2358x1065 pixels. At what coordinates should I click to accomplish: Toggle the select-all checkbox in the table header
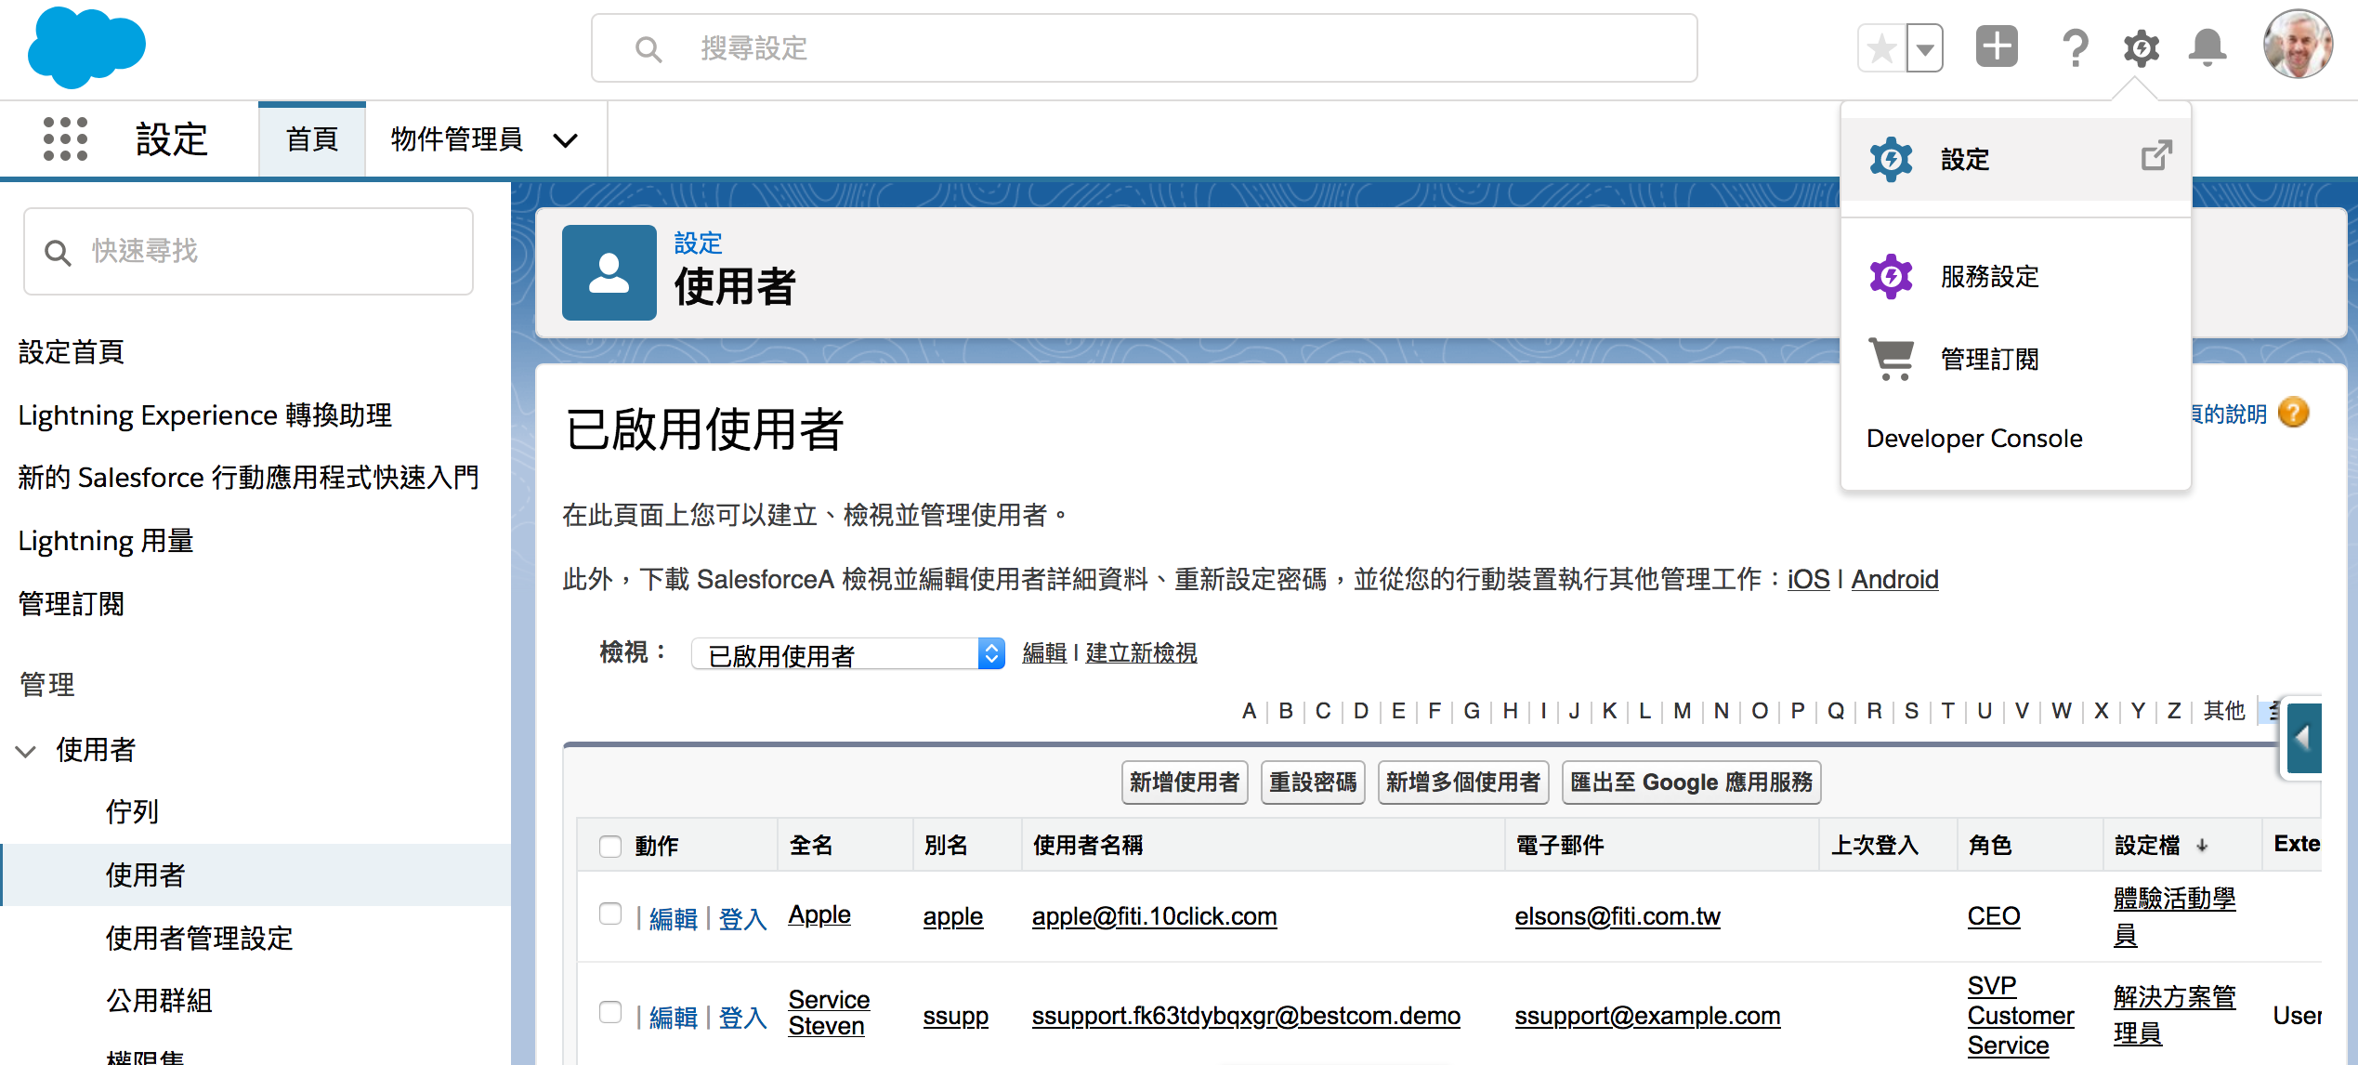pos(610,846)
